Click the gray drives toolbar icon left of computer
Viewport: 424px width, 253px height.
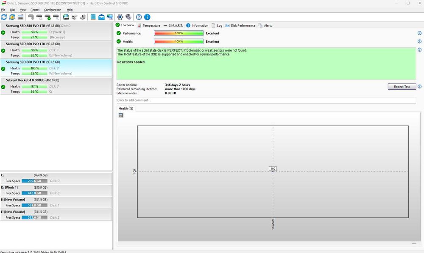[x=74, y=17]
